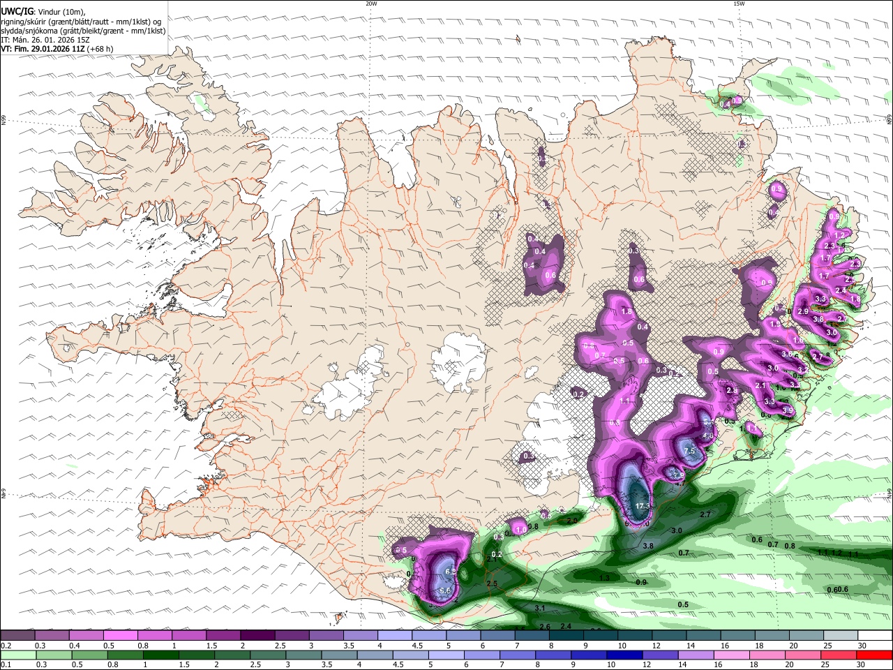Click the 15W longitude label
The image size is (893, 670).
click(739, 3)
